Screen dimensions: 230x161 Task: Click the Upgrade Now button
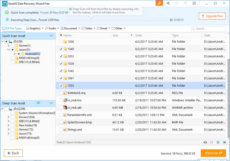coord(212,16)
